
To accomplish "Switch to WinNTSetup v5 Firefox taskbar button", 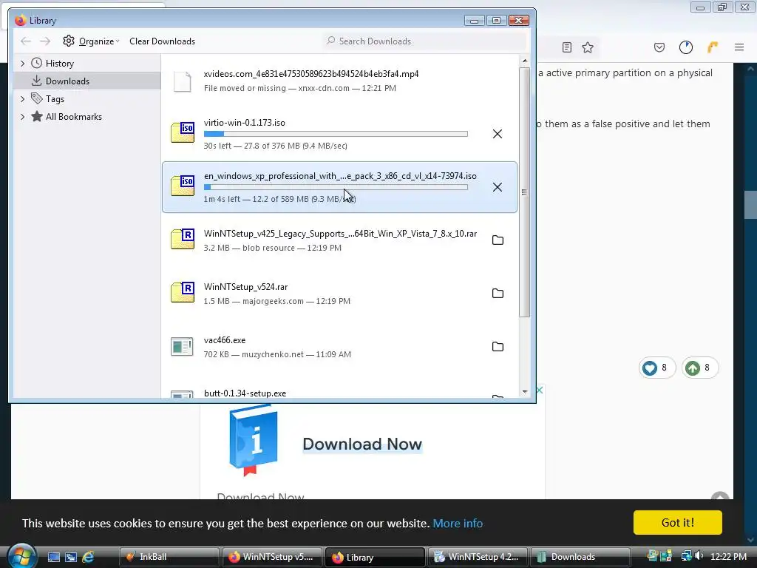I will (x=273, y=557).
